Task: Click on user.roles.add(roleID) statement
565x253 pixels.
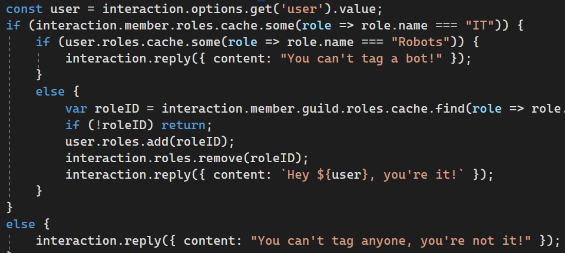Action: [x=150, y=142]
